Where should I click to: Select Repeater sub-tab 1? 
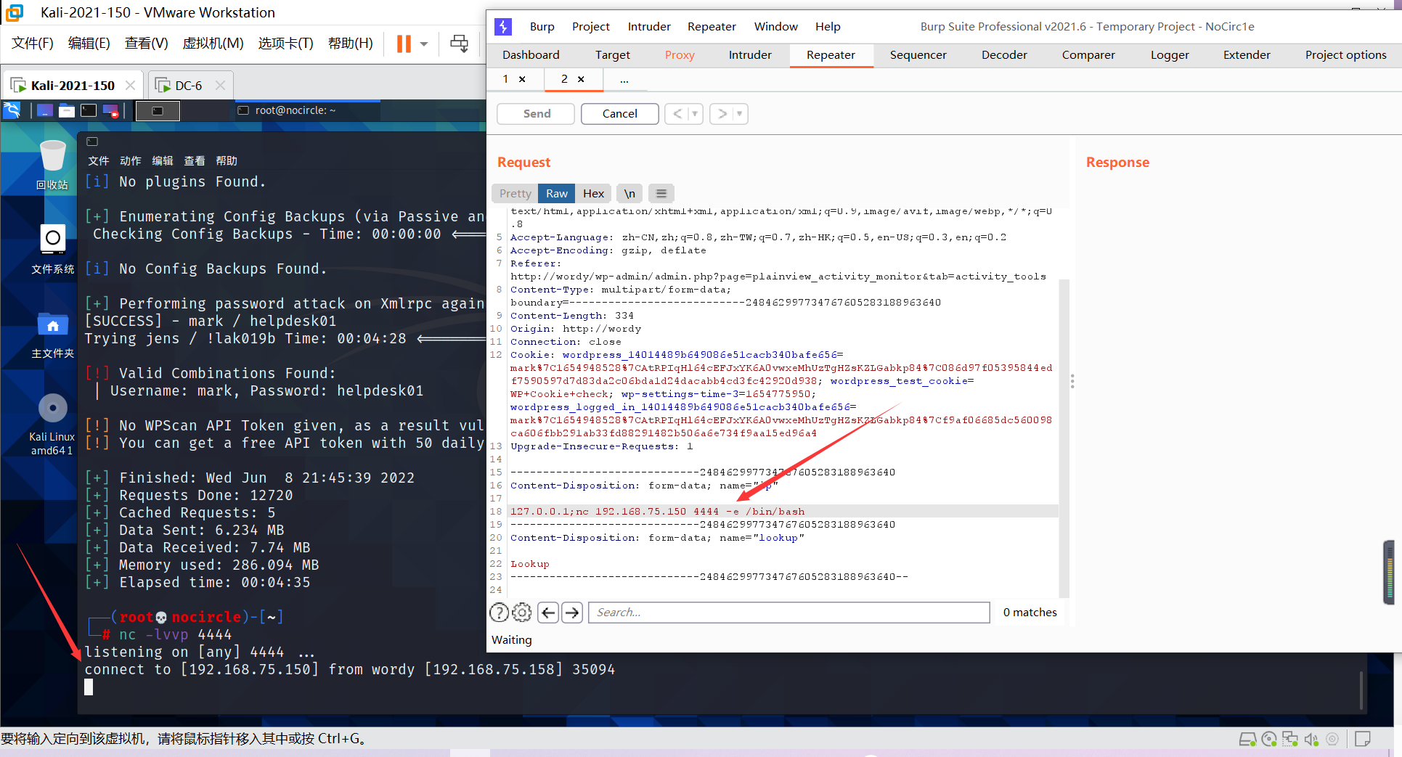[506, 79]
